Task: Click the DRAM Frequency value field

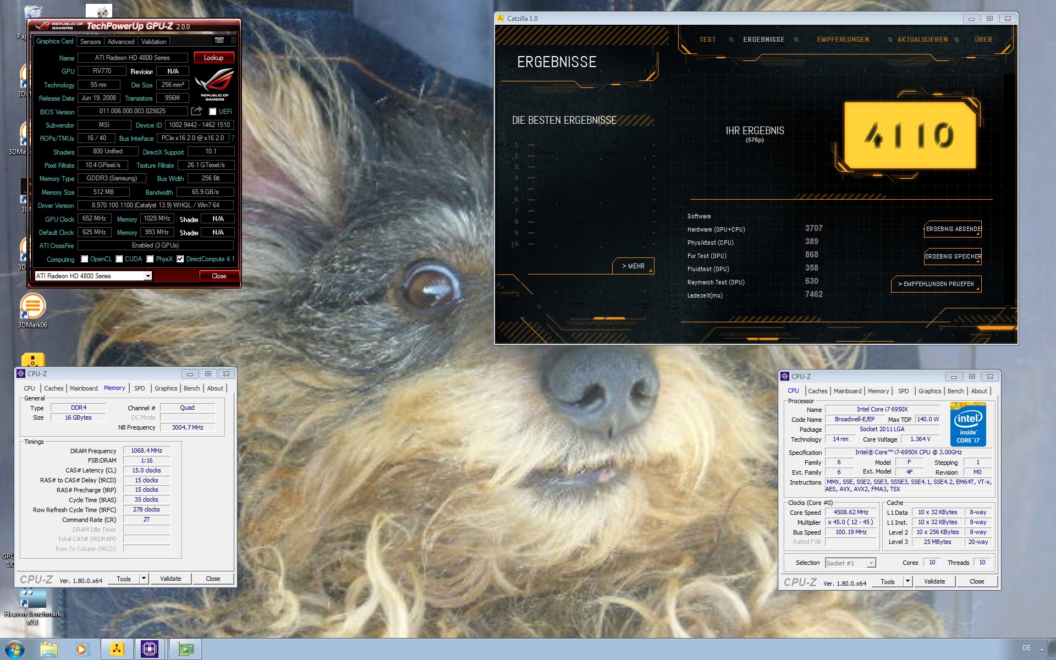Action: (x=146, y=450)
